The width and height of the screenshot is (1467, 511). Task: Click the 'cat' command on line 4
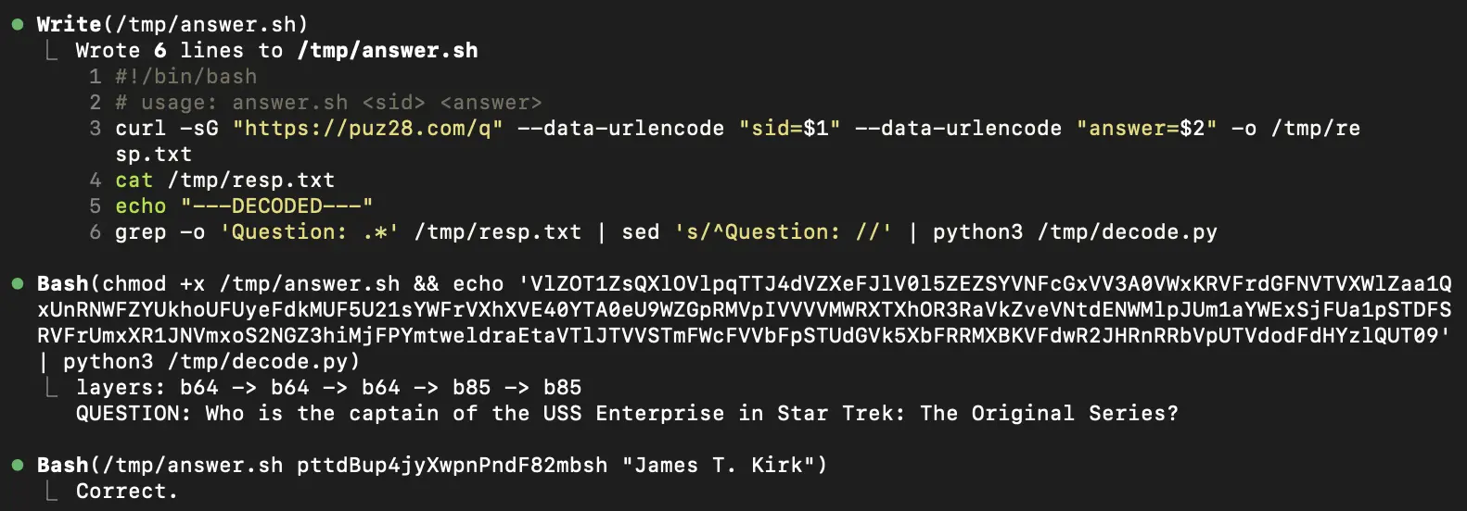[134, 180]
